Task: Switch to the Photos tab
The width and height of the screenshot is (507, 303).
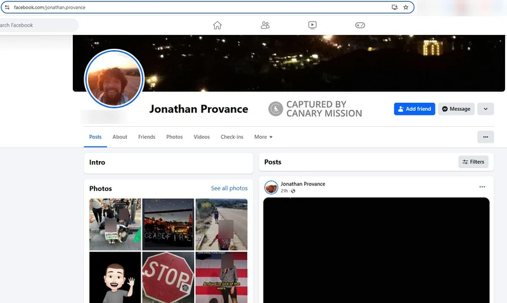Action: [175, 137]
